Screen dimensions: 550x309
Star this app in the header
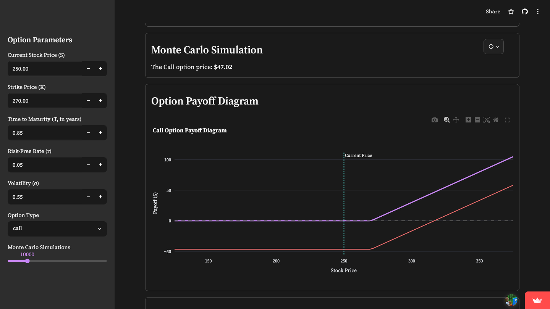[511, 11]
